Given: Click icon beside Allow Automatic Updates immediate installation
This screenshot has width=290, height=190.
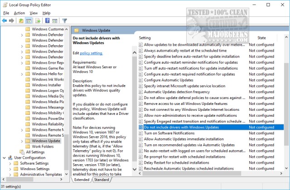Looking at the screenshot, I should click(x=141, y=139).
